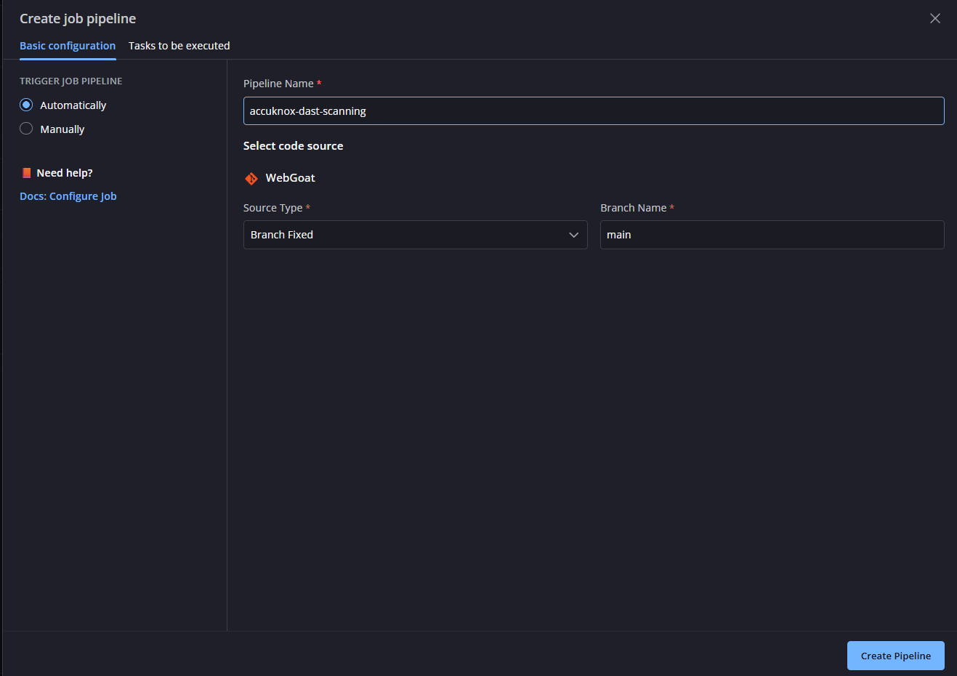
Task: Open the Tasks to be executed tab
Action: [179, 46]
